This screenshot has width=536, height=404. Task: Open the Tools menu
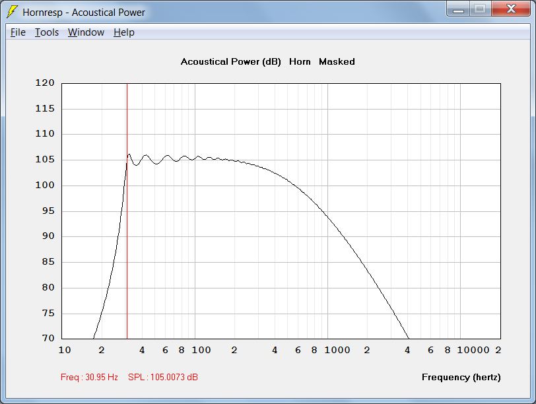pos(47,32)
